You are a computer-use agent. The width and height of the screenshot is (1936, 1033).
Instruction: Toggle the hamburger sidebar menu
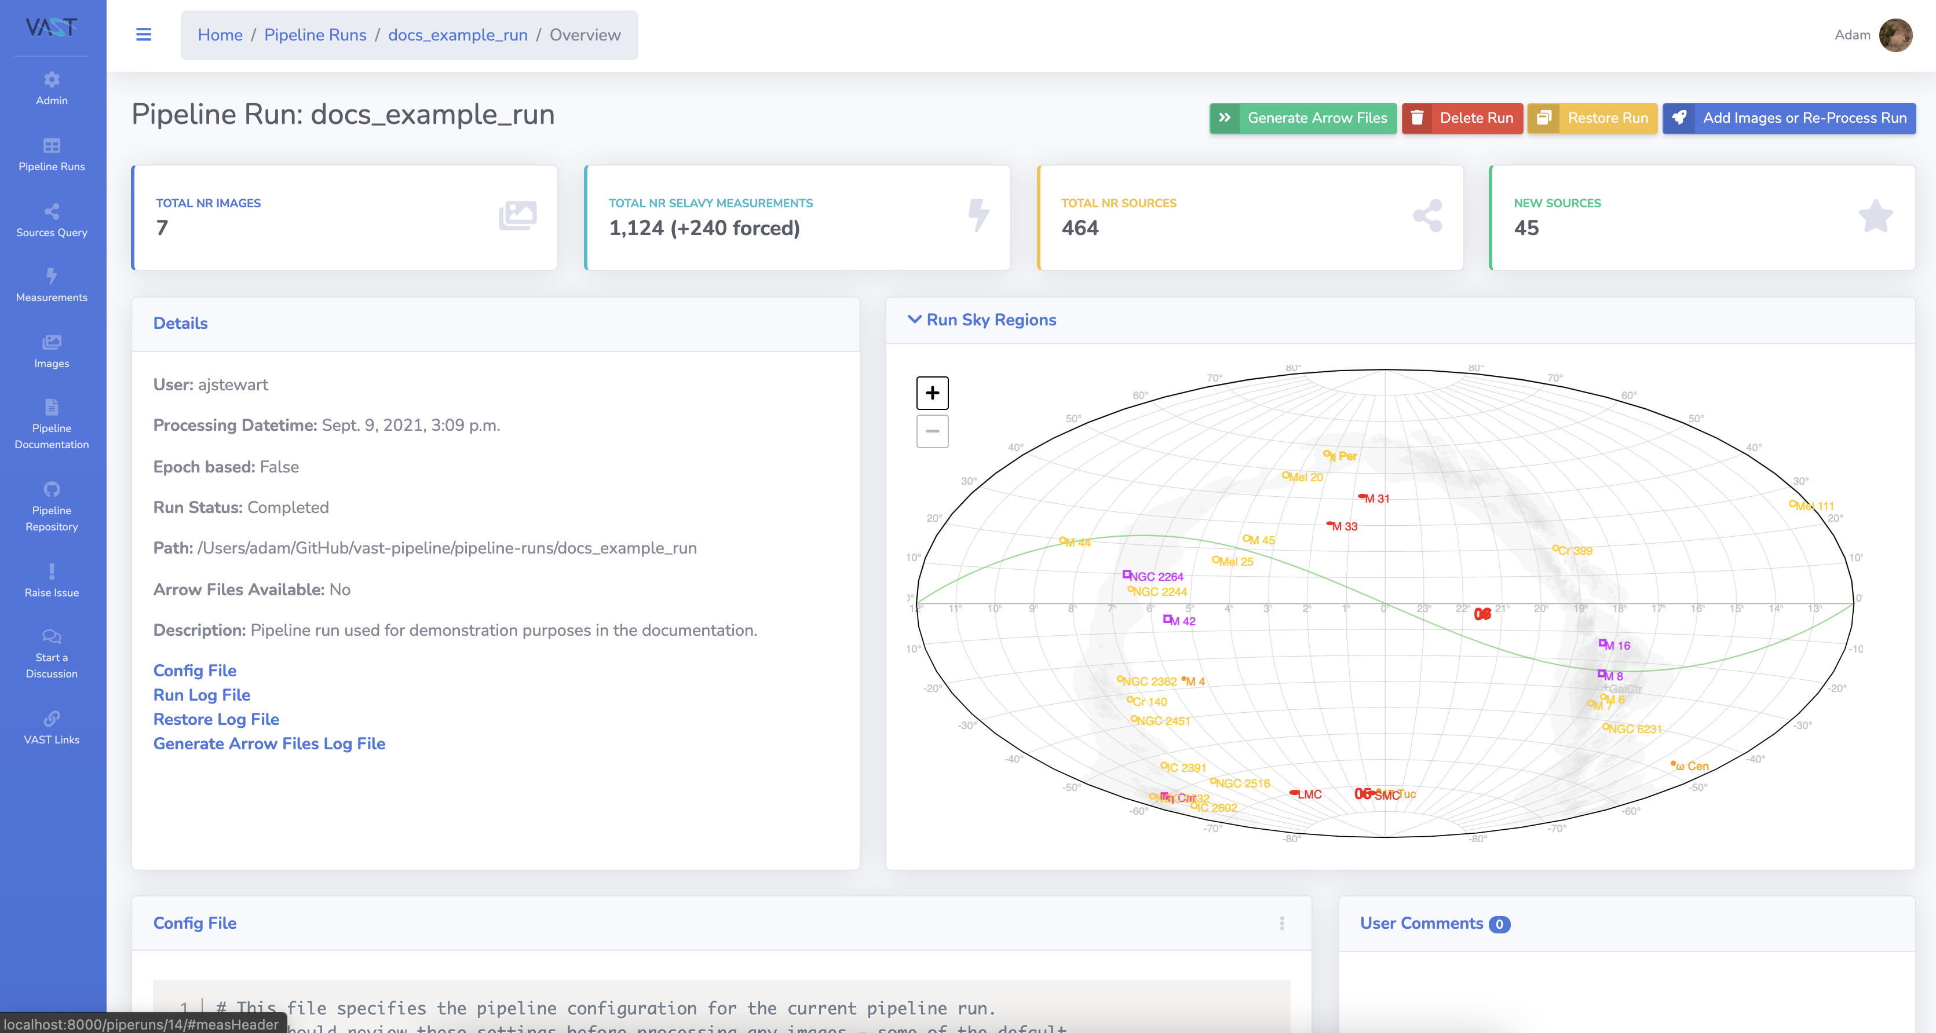click(144, 35)
